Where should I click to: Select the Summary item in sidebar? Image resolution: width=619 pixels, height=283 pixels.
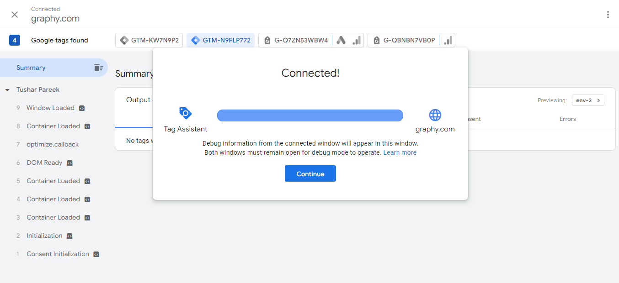coord(31,68)
